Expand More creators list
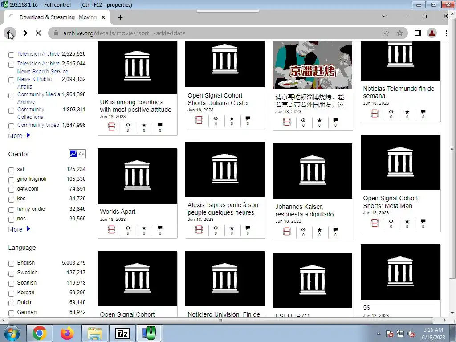 [x=19, y=229]
